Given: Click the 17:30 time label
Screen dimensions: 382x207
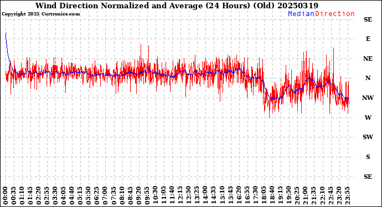Looking at the screenshot, I should [x=255, y=195].
